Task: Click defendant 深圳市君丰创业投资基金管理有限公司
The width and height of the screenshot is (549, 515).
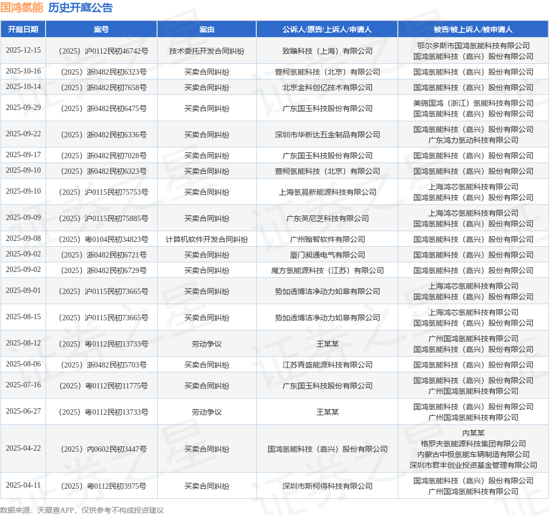Action: point(473,465)
